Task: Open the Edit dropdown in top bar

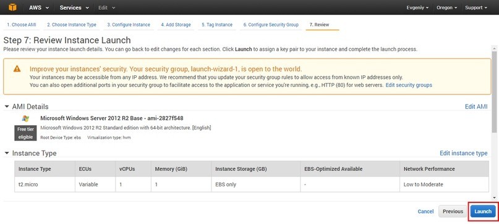Action: click(106, 7)
